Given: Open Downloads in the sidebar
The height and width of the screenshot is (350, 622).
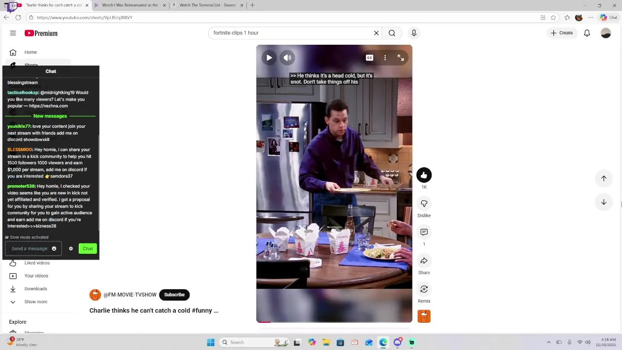Looking at the screenshot, I should pyautogui.click(x=36, y=289).
